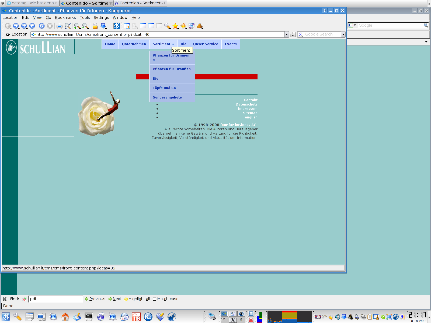Click the Print icon in toolbar

[x=59, y=26]
